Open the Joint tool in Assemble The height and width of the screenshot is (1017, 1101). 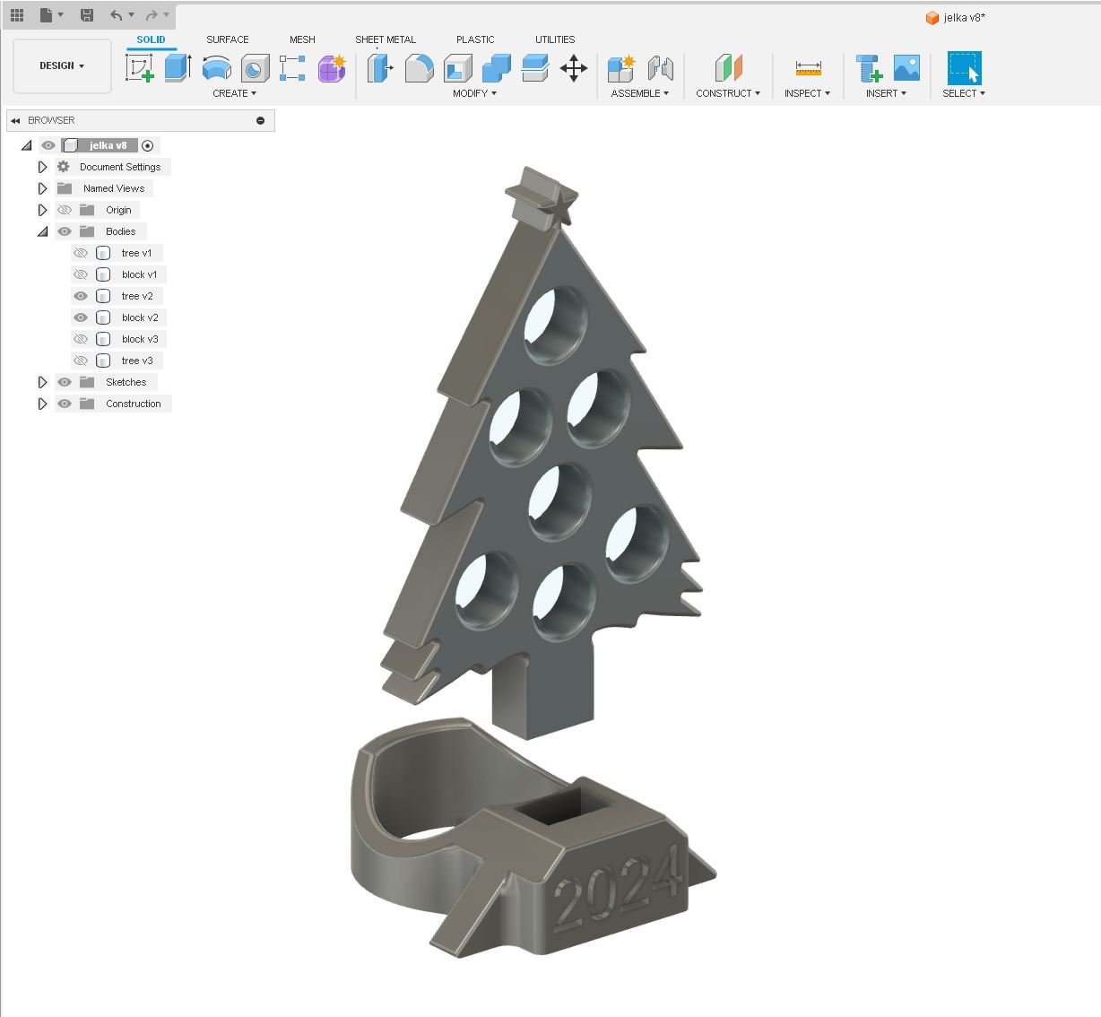click(x=661, y=68)
